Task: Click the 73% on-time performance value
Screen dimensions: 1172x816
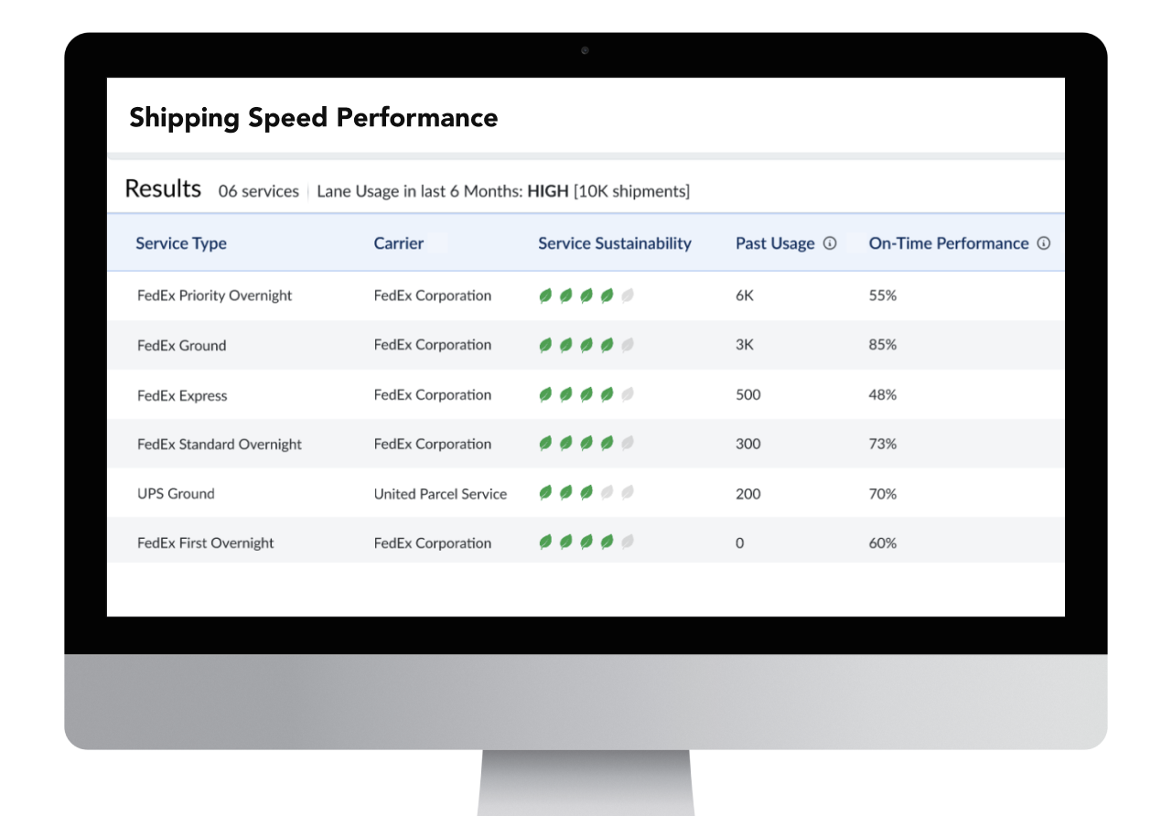Action: coord(883,444)
